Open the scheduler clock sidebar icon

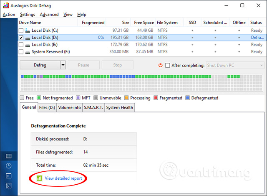click(8, 166)
